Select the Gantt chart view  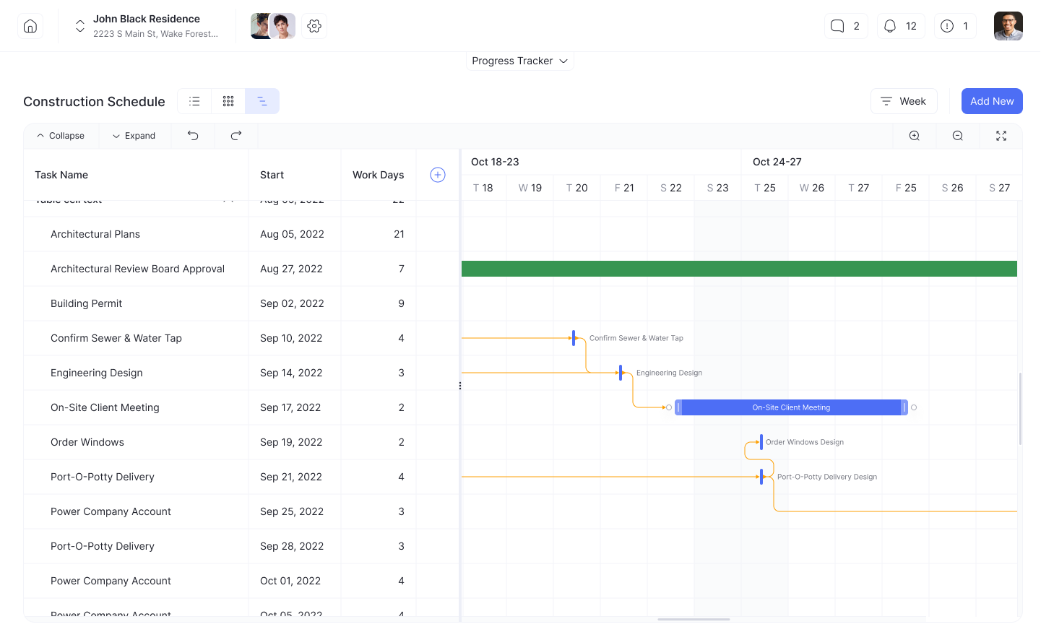pos(262,101)
